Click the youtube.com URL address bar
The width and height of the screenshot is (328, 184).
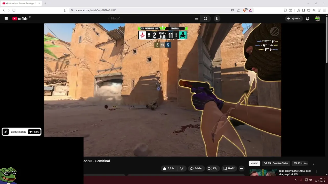[151, 10]
